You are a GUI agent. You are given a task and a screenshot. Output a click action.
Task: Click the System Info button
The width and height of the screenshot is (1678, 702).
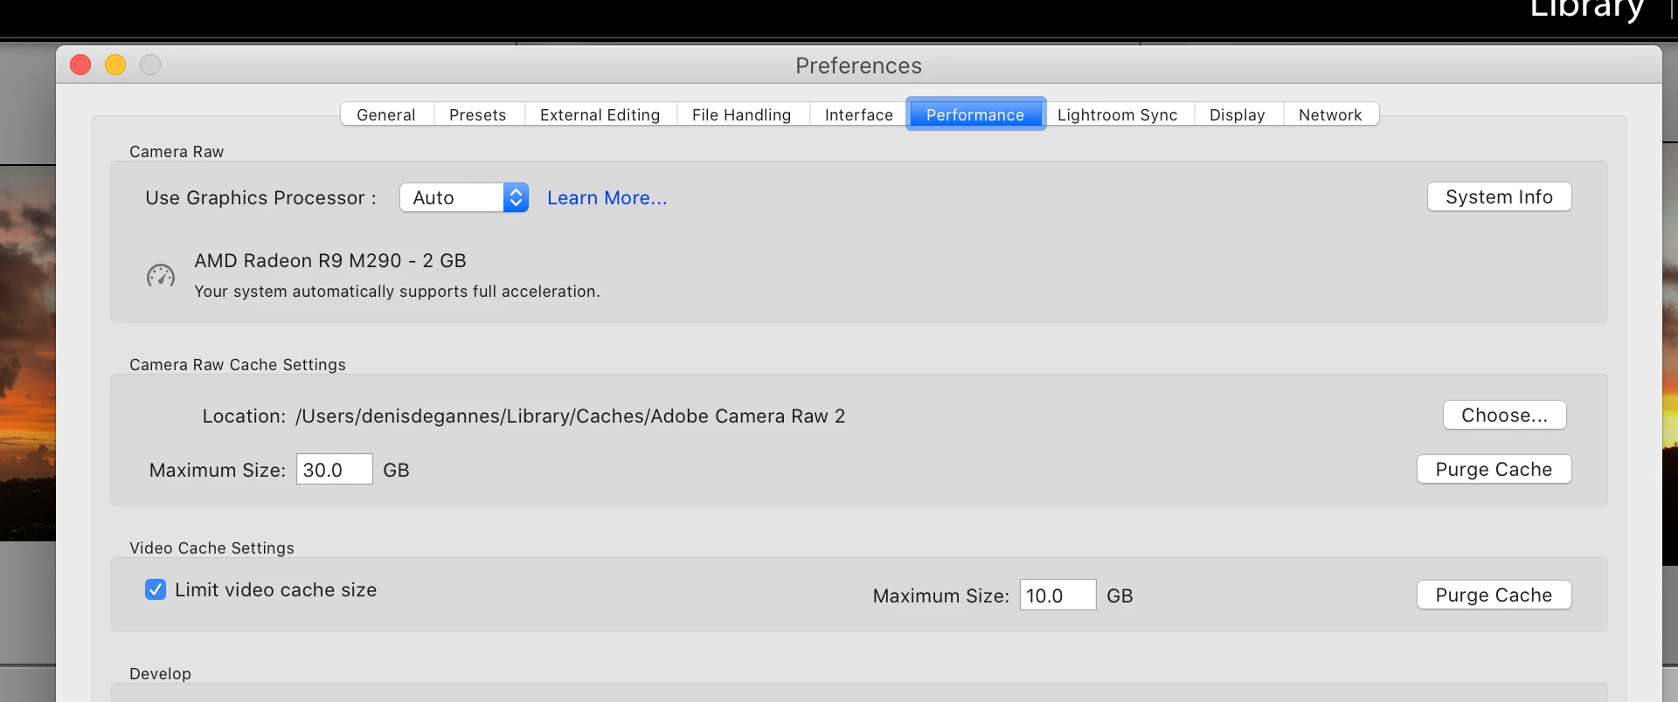1500,196
